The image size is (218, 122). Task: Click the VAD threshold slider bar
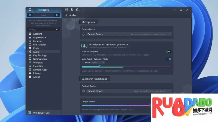pyautogui.click(x=126, y=67)
